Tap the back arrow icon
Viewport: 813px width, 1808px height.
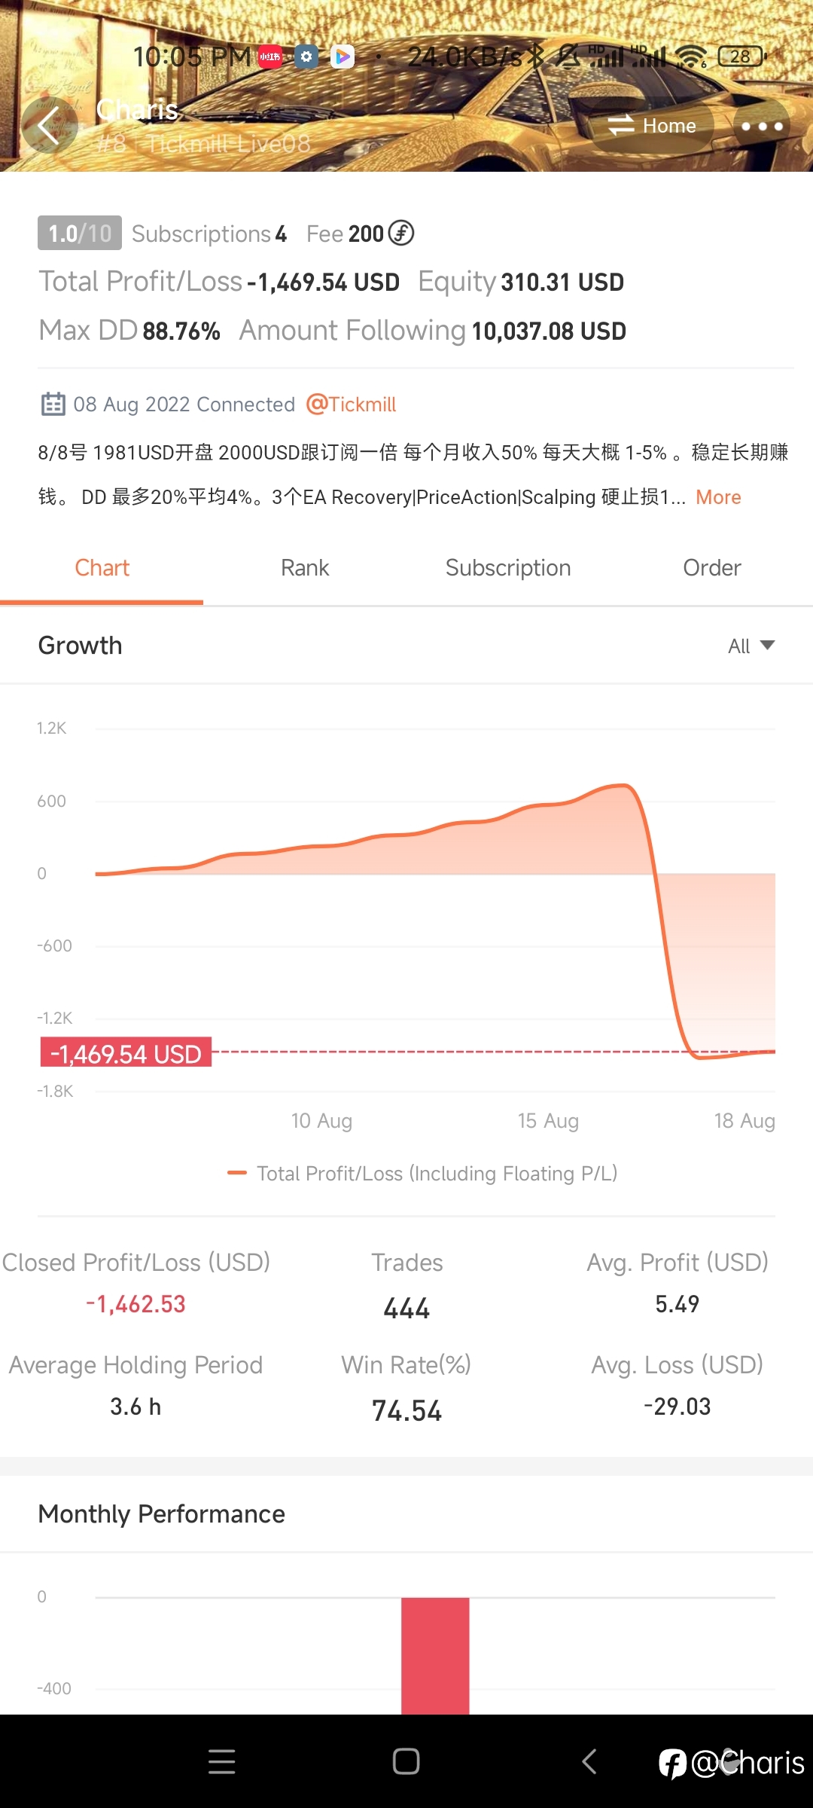(48, 125)
